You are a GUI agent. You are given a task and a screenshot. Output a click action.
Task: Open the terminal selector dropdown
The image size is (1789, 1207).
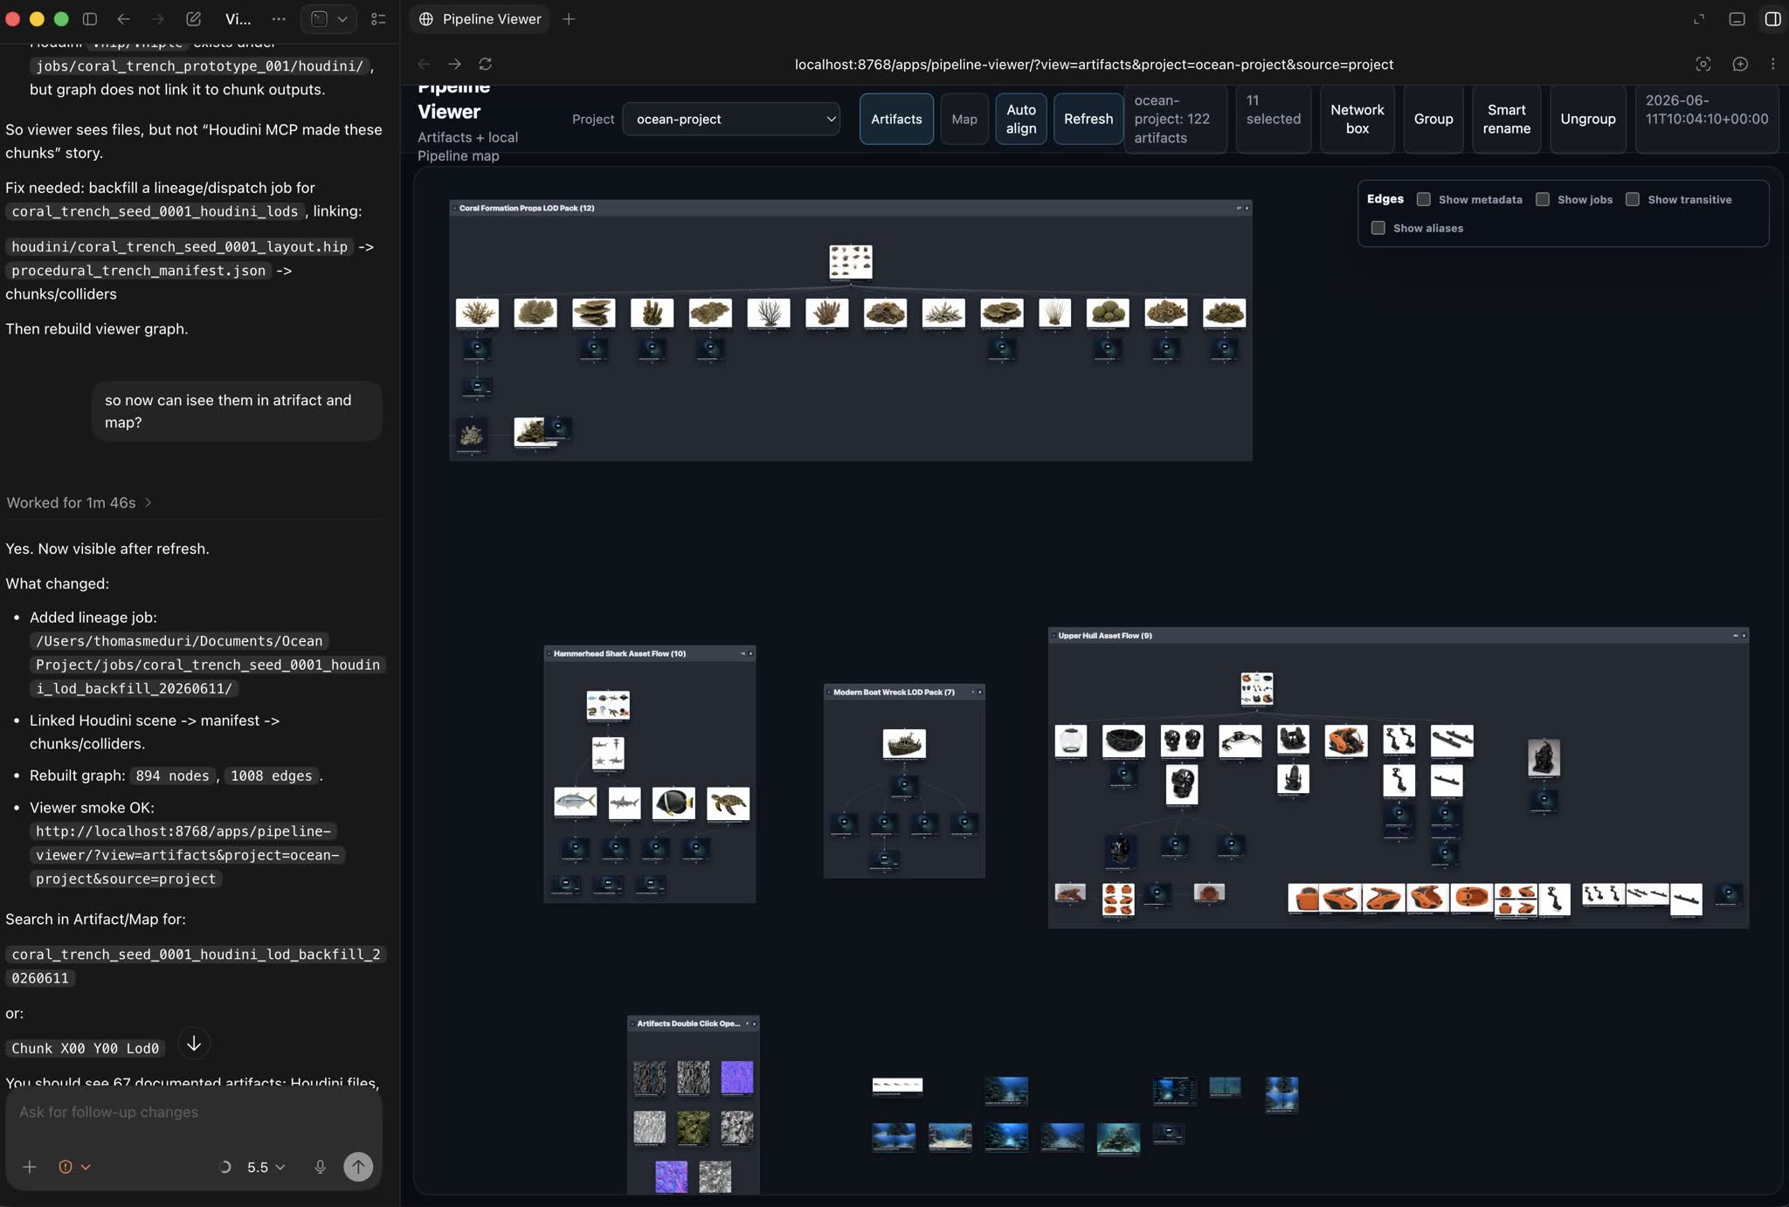tap(328, 18)
